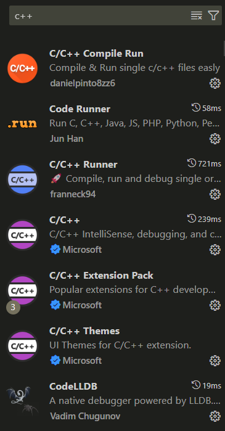
Task: Clear the extensions search results
Action: (197, 15)
